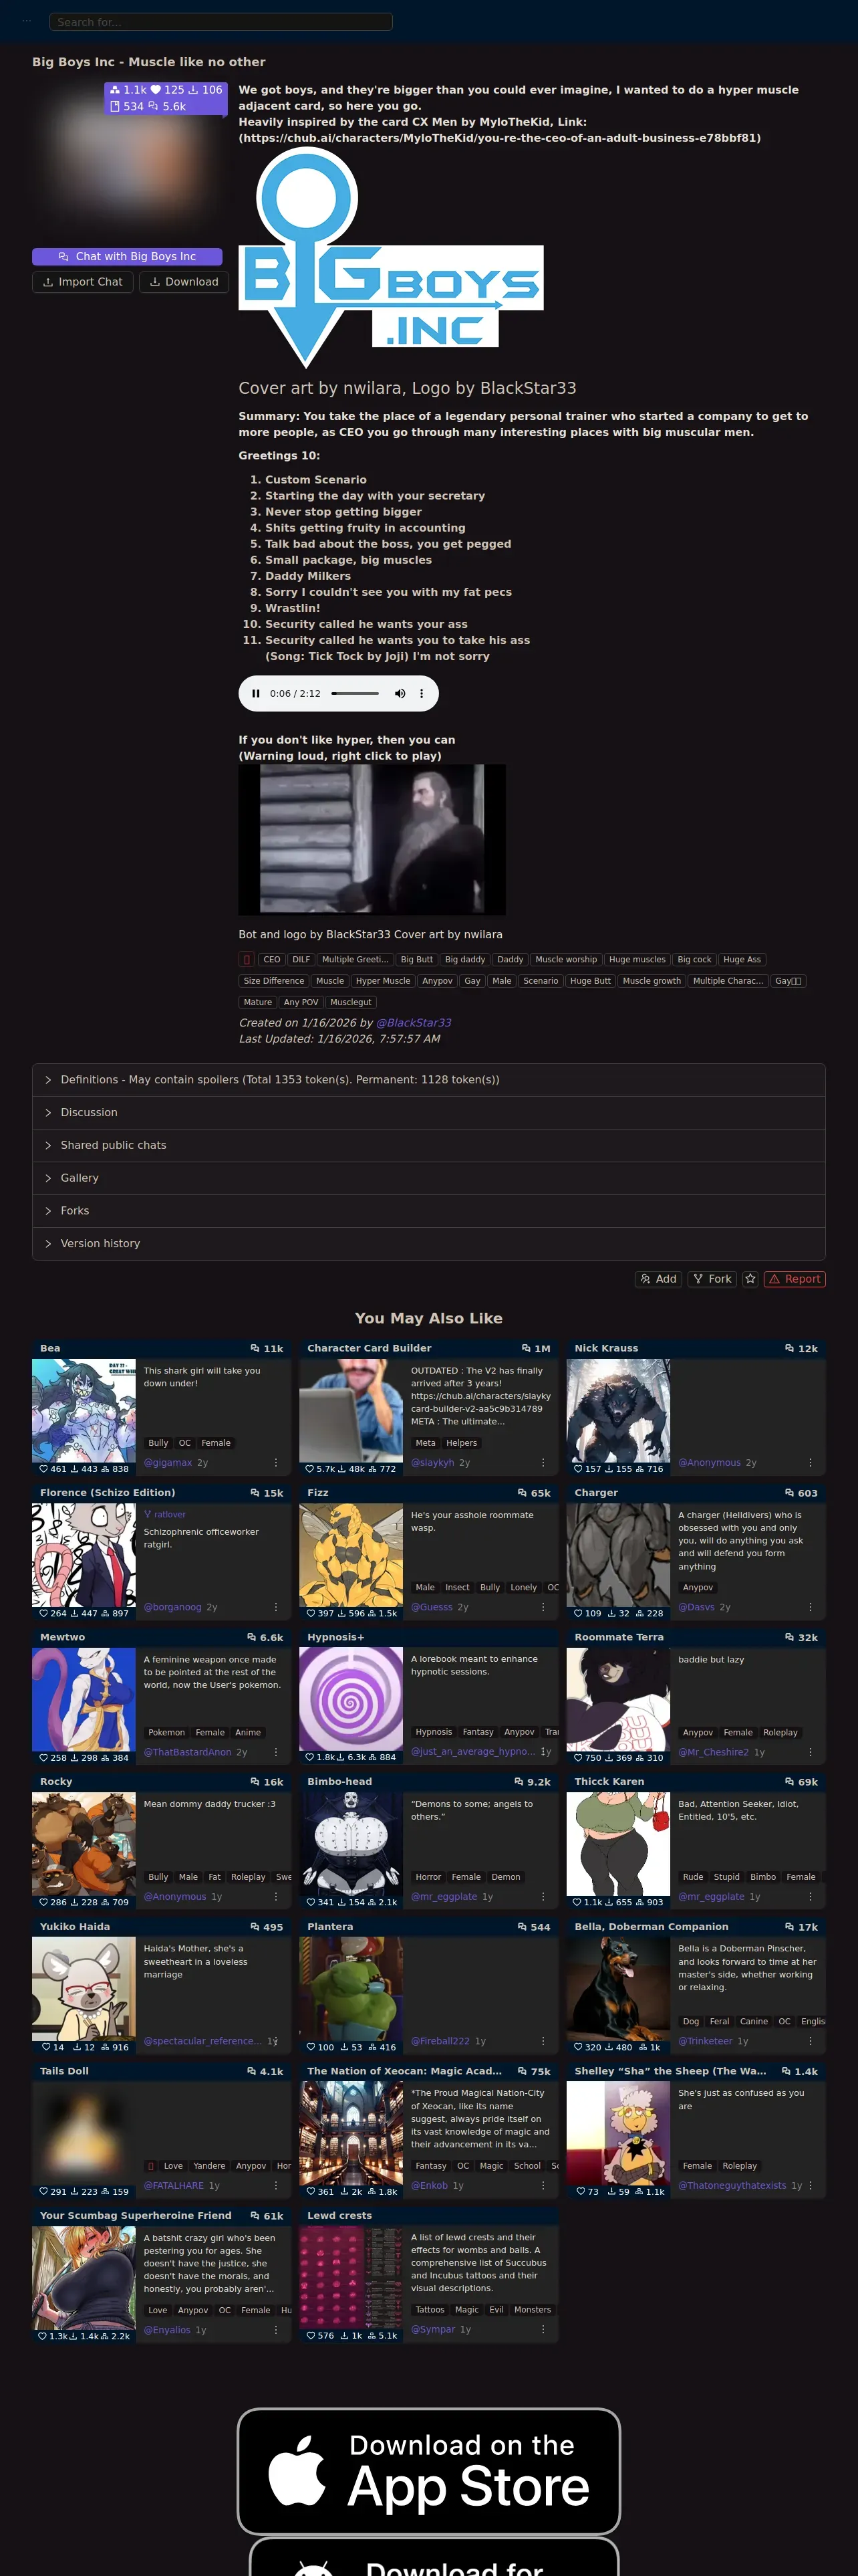The width and height of the screenshot is (858, 2576).
Task: Open the more options menu for Bea
Action: (x=276, y=1462)
